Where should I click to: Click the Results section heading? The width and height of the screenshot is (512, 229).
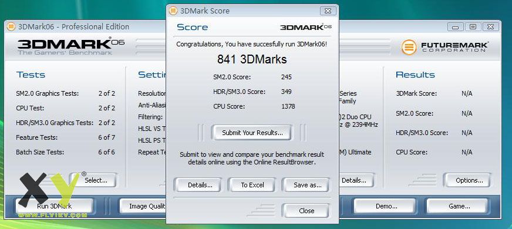click(415, 75)
